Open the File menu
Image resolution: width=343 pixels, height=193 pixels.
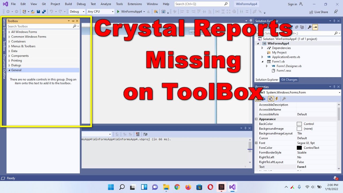tap(13, 4)
